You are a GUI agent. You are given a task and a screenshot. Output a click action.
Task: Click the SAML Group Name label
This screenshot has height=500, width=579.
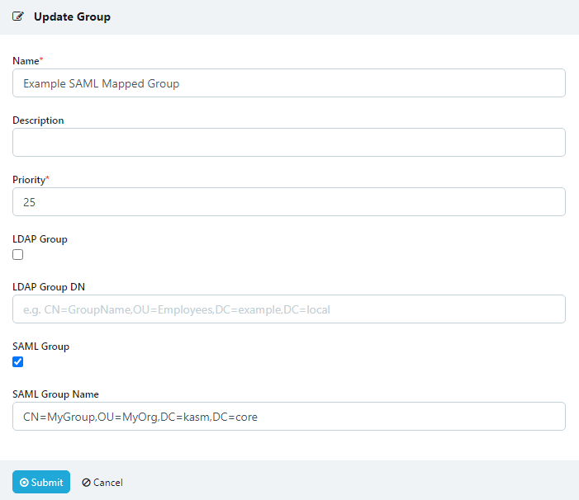56,394
